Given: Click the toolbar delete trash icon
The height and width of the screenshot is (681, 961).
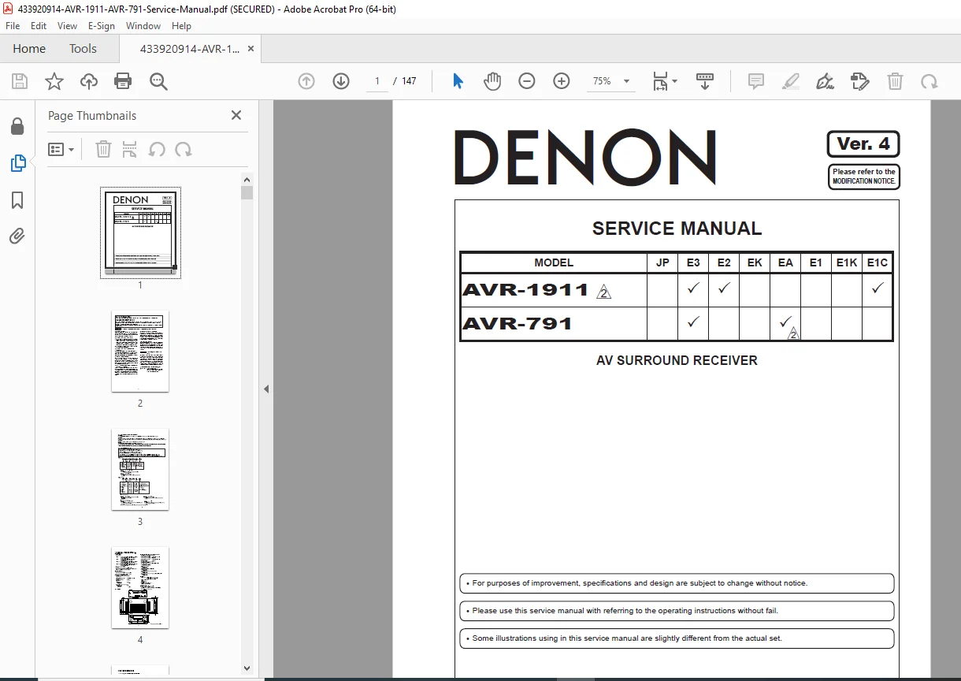Looking at the screenshot, I should [895, 81].
